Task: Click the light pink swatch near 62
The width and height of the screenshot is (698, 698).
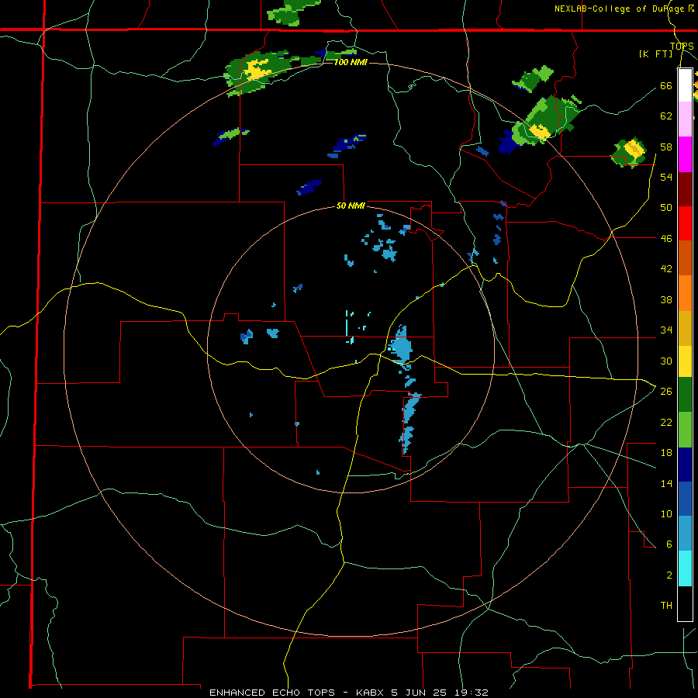Action: tap(685, 119)
